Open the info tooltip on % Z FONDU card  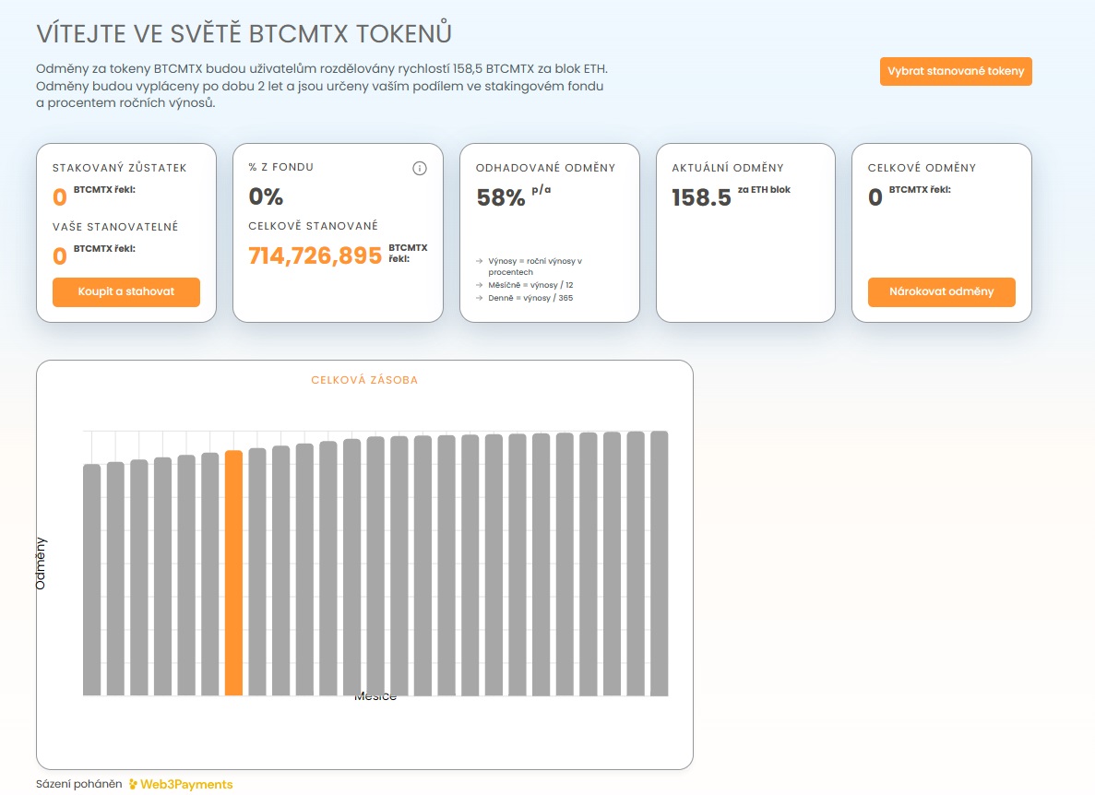pyautogui.click(x=420, y=168)
